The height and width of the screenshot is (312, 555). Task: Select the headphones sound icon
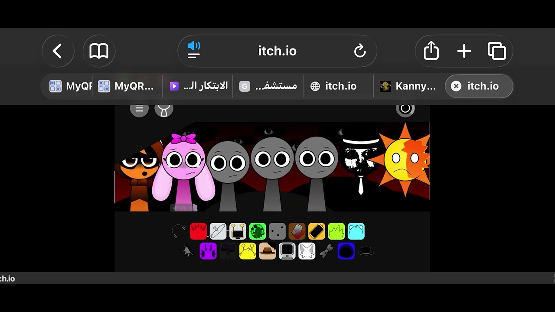click(178, 231)
